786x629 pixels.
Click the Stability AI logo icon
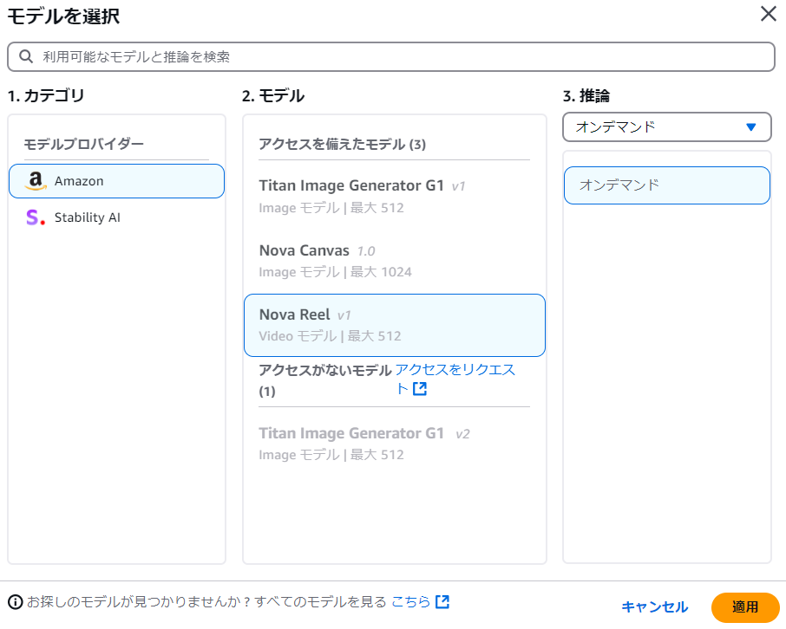35,217
